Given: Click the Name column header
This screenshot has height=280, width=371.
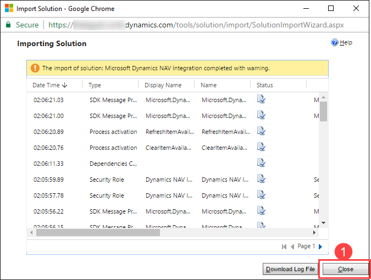Looking at the screenshot, I should [x=208, y=85].
